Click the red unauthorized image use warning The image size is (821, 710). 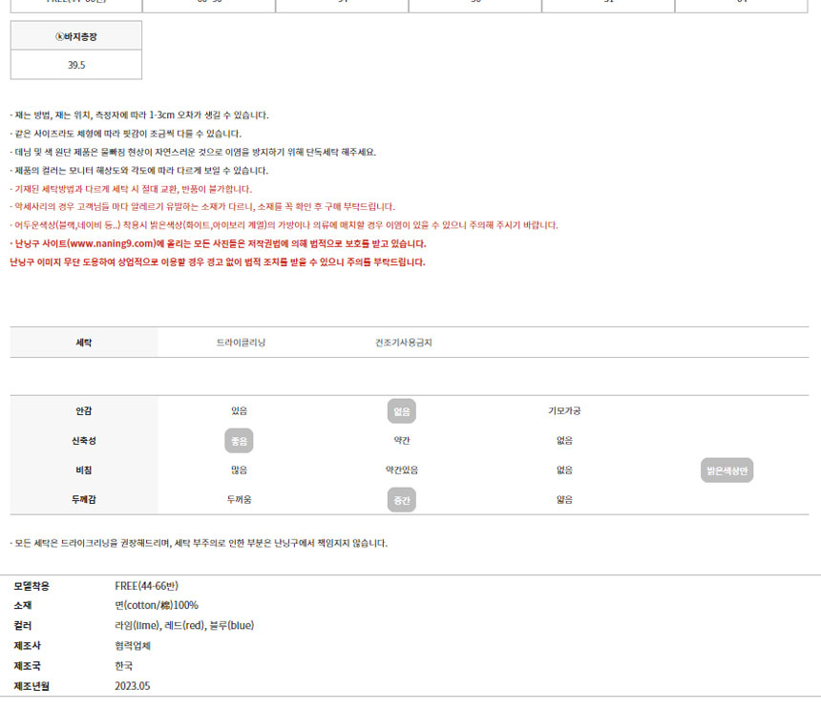tap(218, 262)
